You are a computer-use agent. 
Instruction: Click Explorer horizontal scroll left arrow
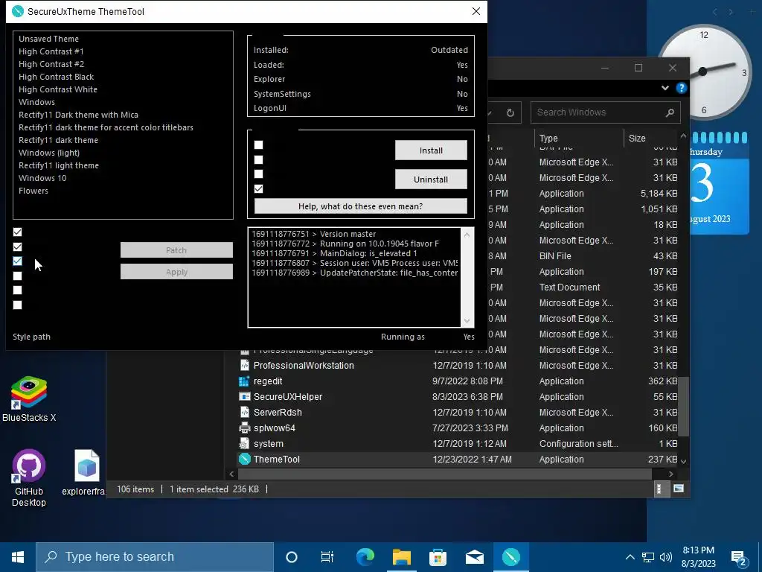[232, 474]
